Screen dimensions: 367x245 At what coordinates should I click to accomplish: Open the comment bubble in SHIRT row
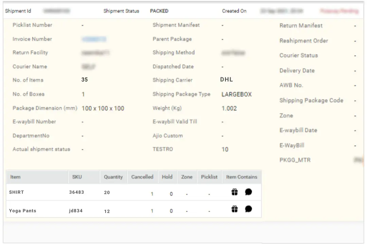coord(248,192)
